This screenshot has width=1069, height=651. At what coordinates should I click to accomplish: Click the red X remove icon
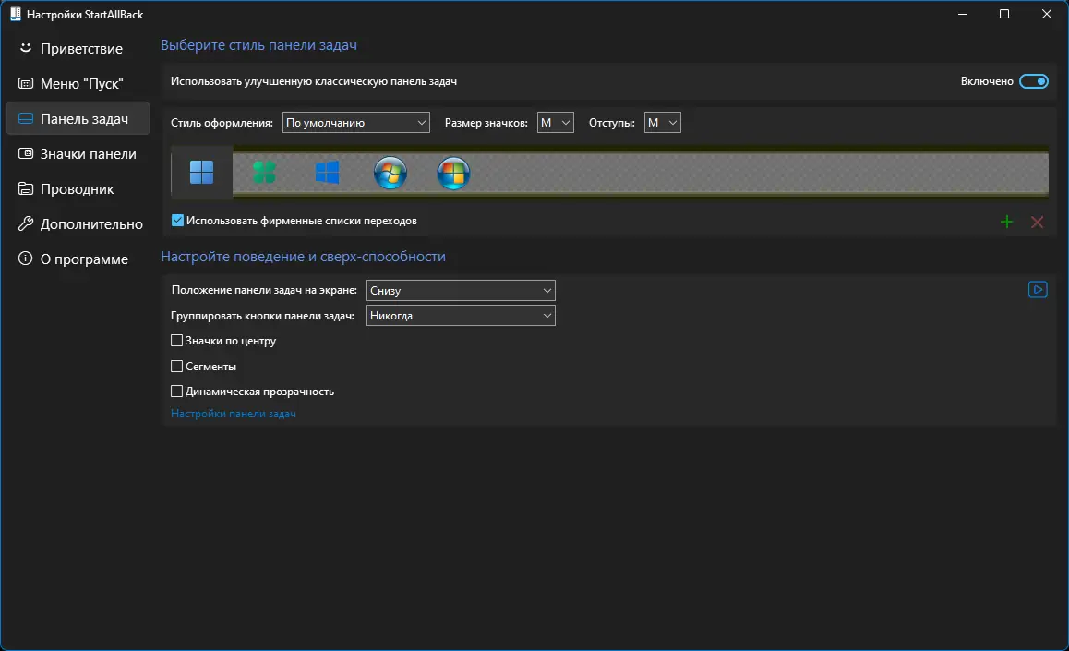tap(1037, 222)
